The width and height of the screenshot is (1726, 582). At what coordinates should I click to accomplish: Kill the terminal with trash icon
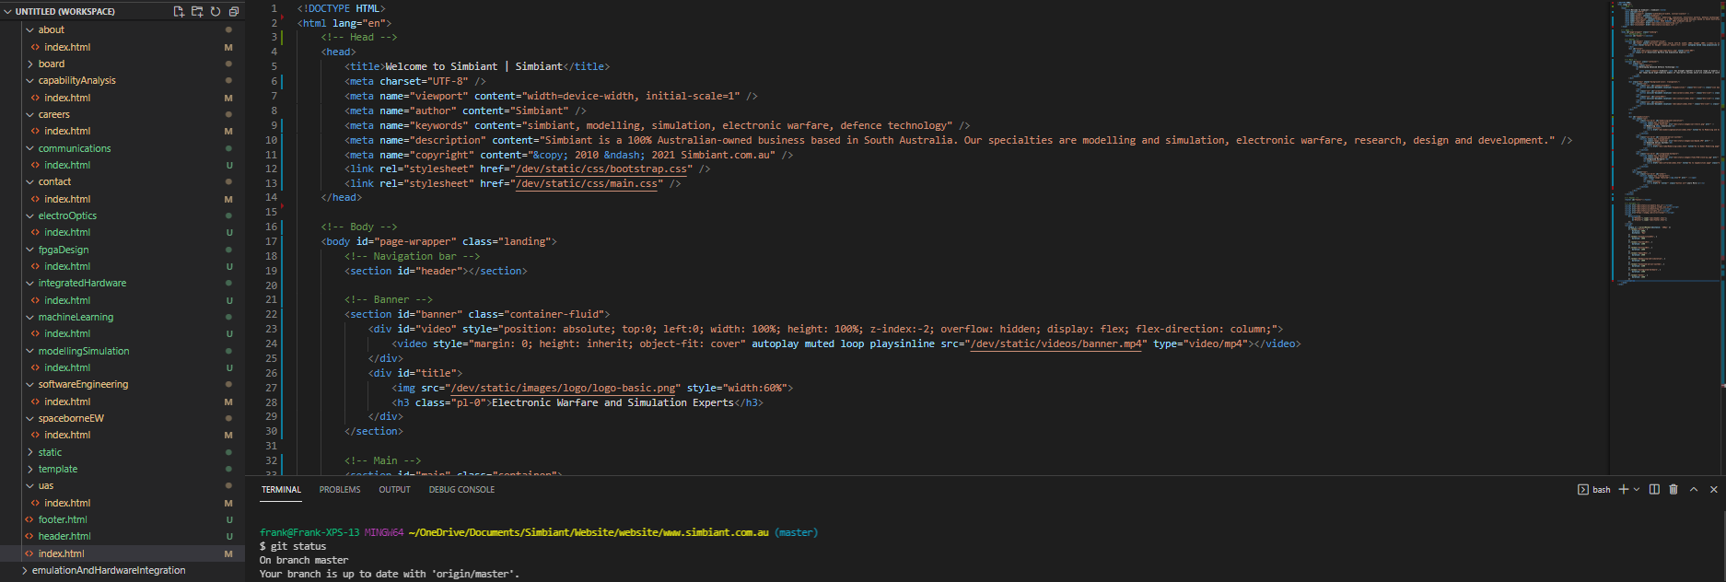pyautogui.click(x=1674, y=490)
